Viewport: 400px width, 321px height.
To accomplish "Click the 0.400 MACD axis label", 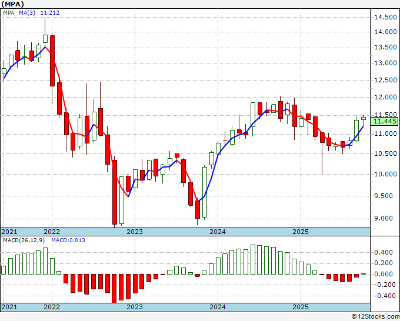I will (384, 252).
